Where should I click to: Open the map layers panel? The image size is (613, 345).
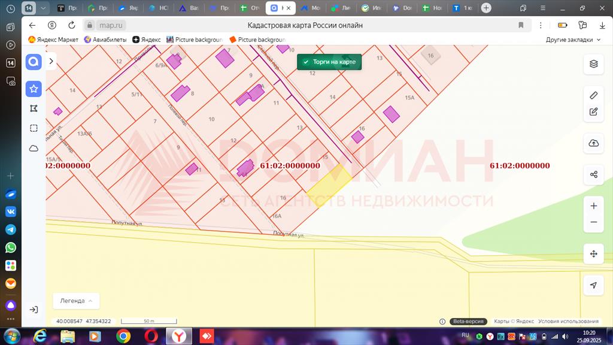(593, 64)
